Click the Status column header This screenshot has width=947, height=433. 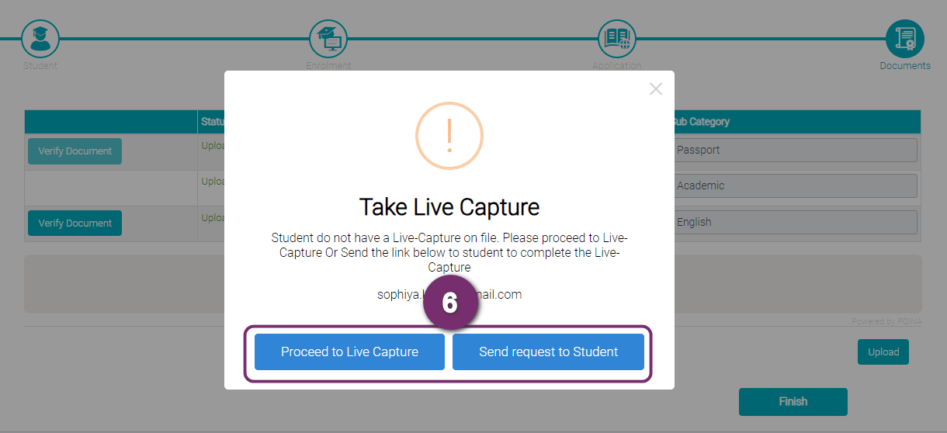(x=213, y=122)
